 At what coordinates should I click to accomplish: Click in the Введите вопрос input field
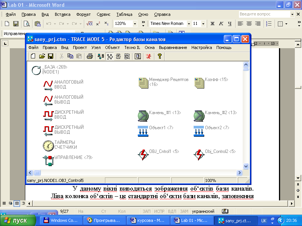(x=264, y=14)
